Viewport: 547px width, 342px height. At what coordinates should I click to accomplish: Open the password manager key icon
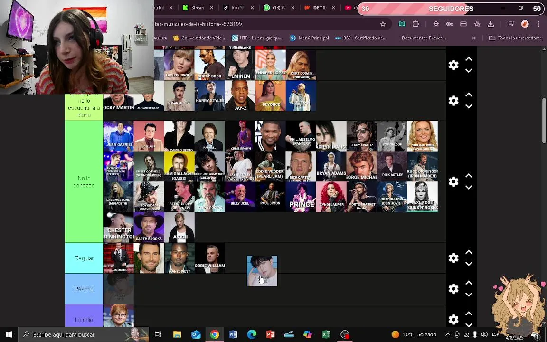point(450,24)
